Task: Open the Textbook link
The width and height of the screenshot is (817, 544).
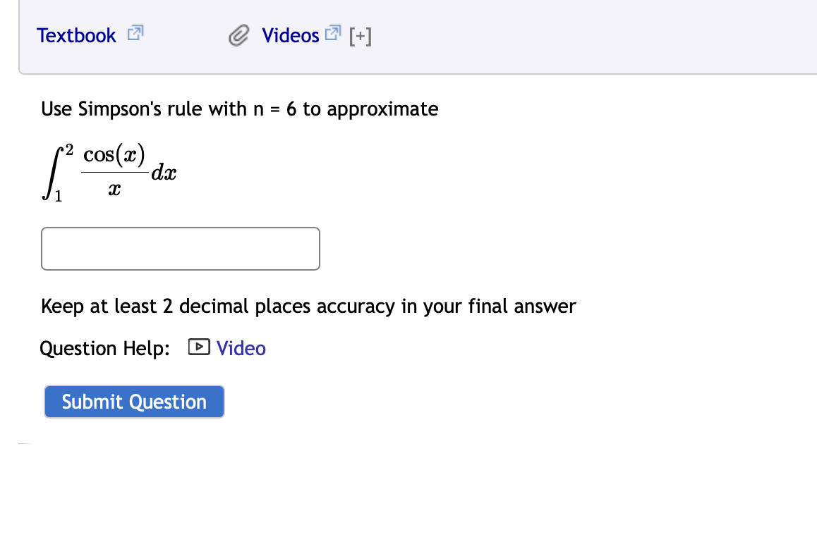Action: [75, 35]
